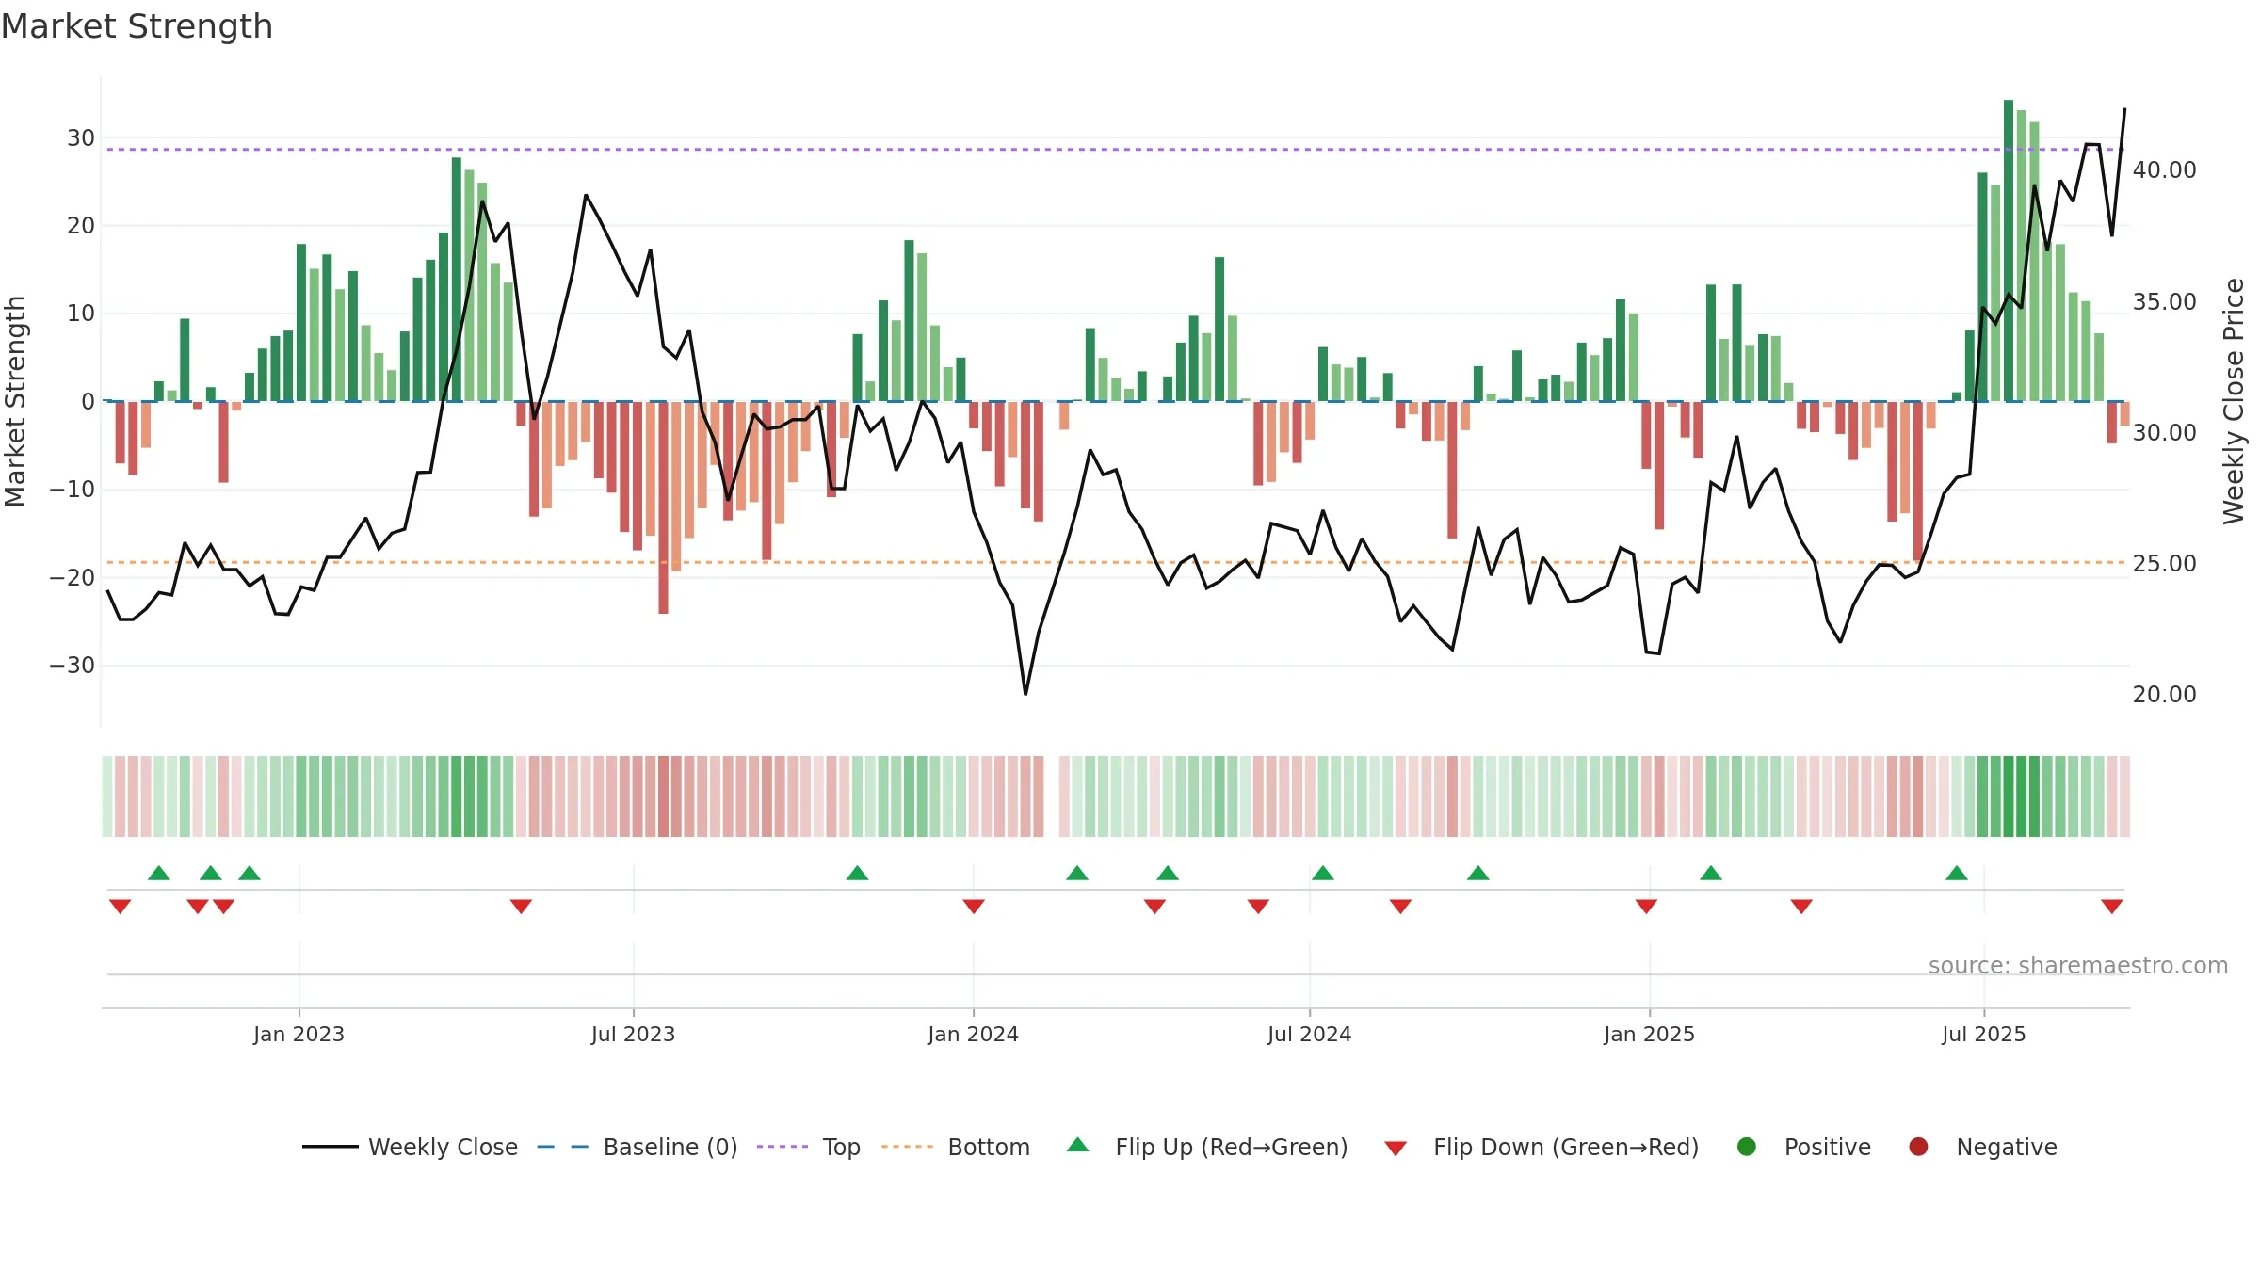The image size is (2260, 1271).
Task: Click the deepest red bar near −24
Action: (663, 507)
